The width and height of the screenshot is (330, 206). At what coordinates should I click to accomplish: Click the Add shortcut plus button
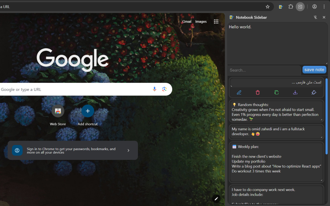click(88, 111)
